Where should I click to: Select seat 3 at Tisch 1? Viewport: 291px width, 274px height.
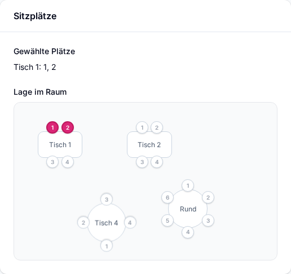(52, 162)
